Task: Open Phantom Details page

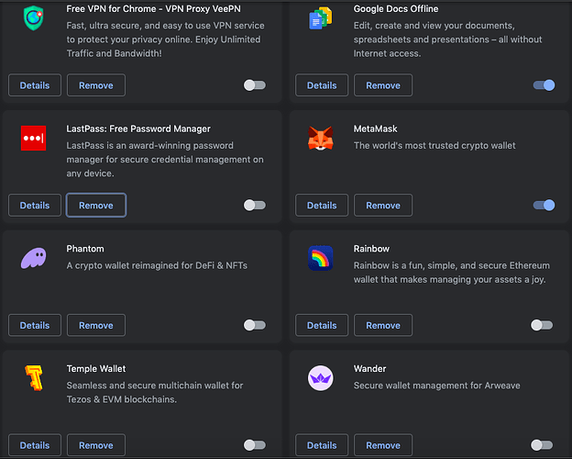Action: 35,325
